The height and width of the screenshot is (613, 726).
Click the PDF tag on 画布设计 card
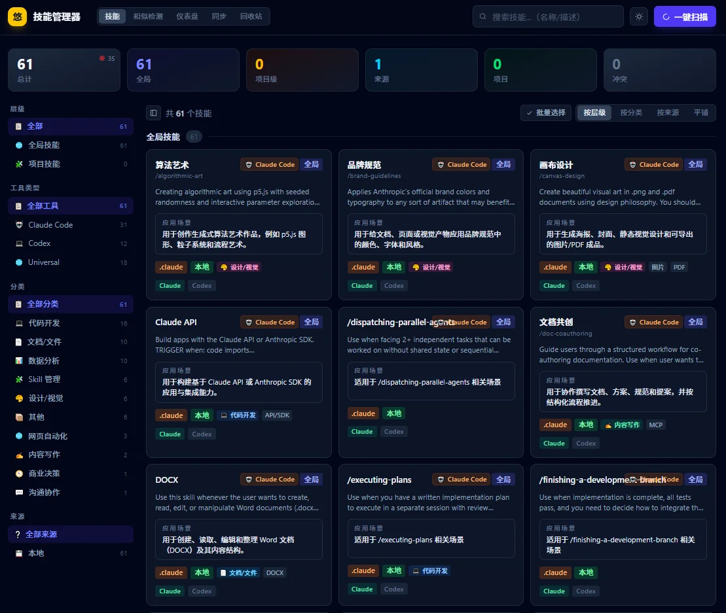pyautogui.click(x=680, y=268)
